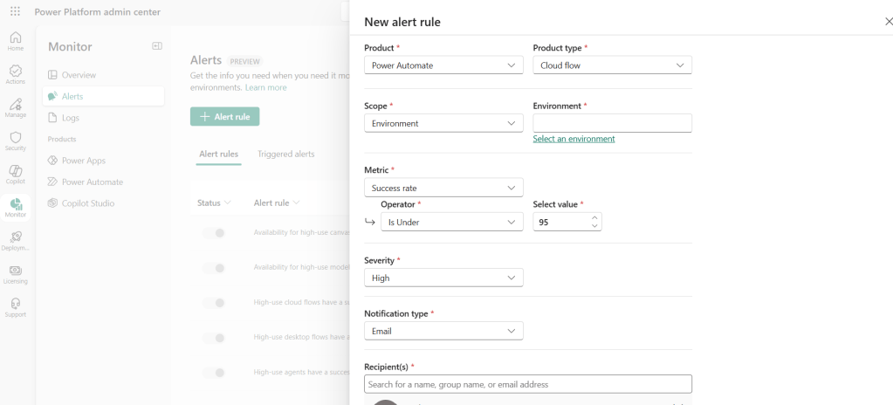893x405 pixels.
Task: Click the Support headset icon
Action: click(15, 307)
